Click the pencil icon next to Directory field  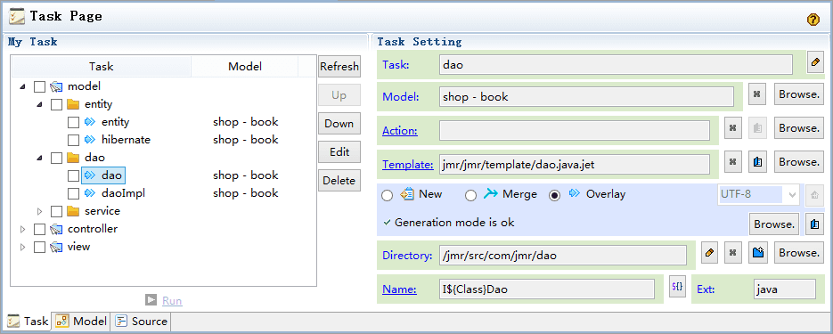(708, 253)
